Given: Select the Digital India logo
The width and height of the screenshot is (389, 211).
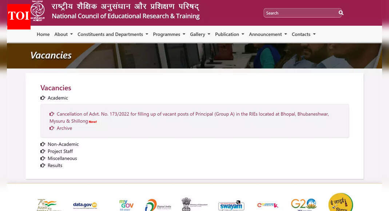Looking at the screenshot, I should (158, 204).
